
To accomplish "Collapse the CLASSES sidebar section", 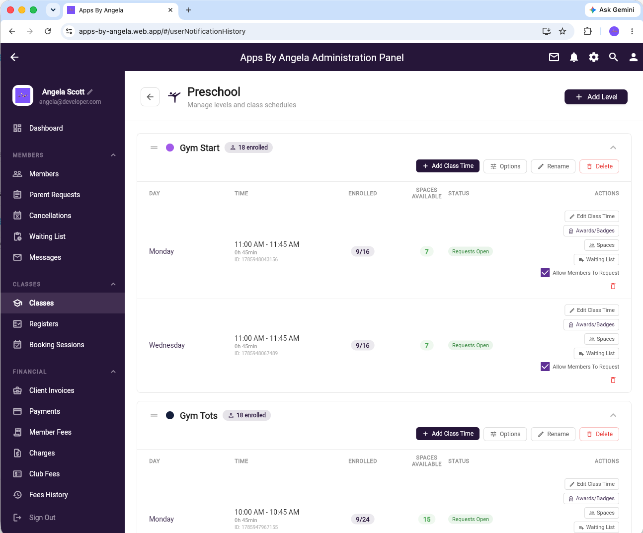I will click(x=113, y=284).
